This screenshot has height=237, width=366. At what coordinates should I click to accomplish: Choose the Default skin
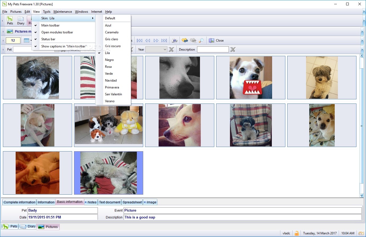point(113,18)
